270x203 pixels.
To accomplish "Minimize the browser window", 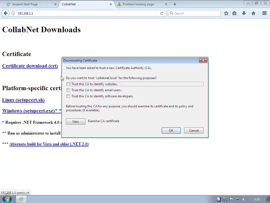I will click(248, 3).
